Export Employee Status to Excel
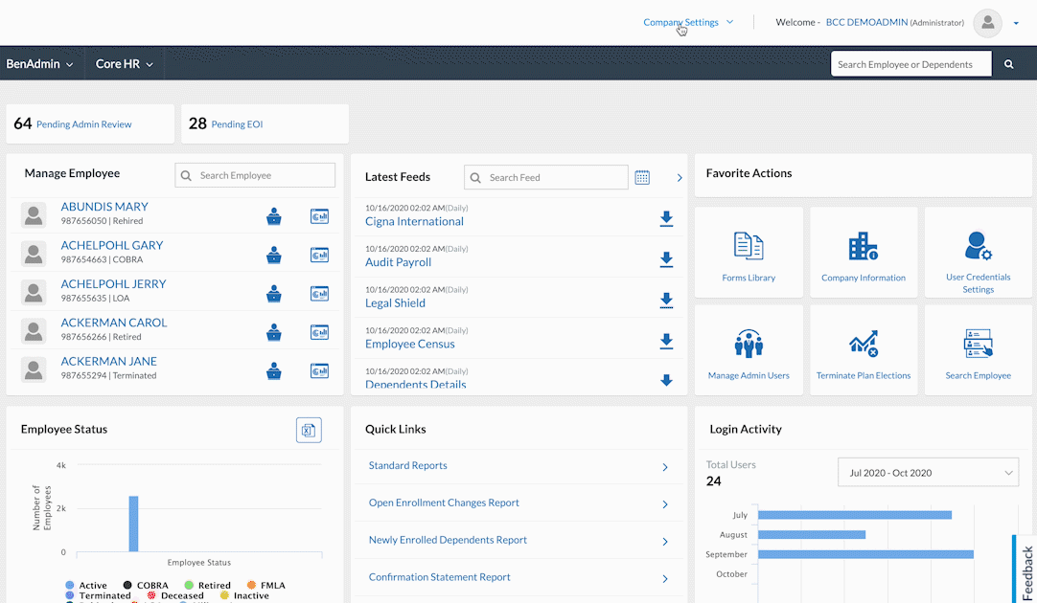Screen dimensions: 1037x603 pos(309,431)
